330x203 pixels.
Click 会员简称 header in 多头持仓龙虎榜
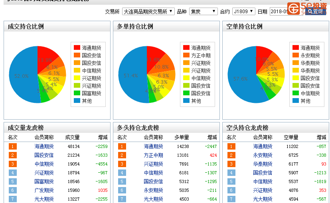tap(153, 137)
